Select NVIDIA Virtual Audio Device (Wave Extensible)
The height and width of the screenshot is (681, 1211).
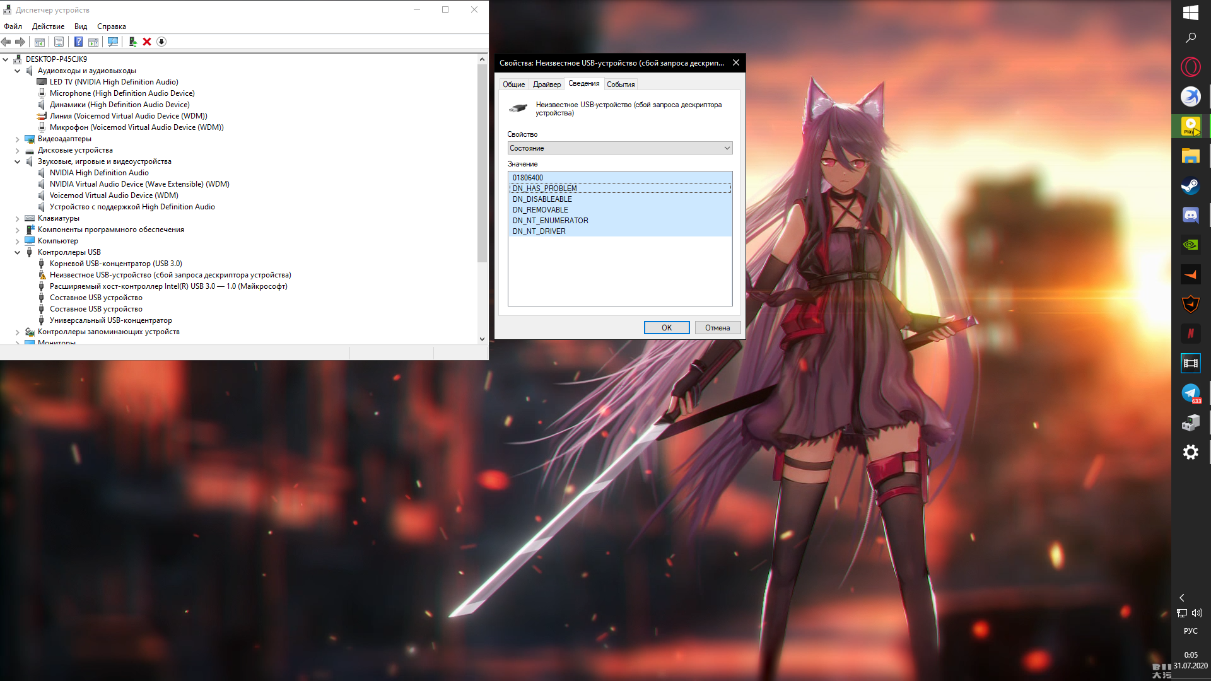[x=139, y=184]
